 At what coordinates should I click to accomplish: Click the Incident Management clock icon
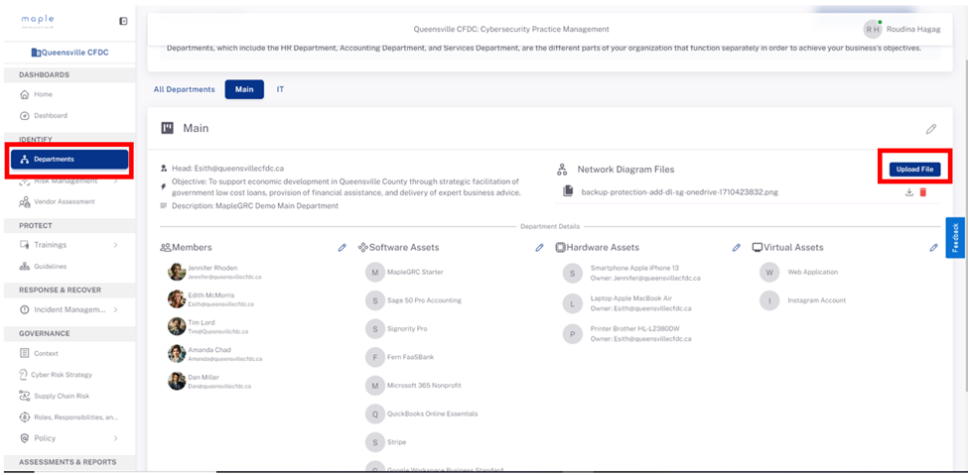[x=25, y=309]
